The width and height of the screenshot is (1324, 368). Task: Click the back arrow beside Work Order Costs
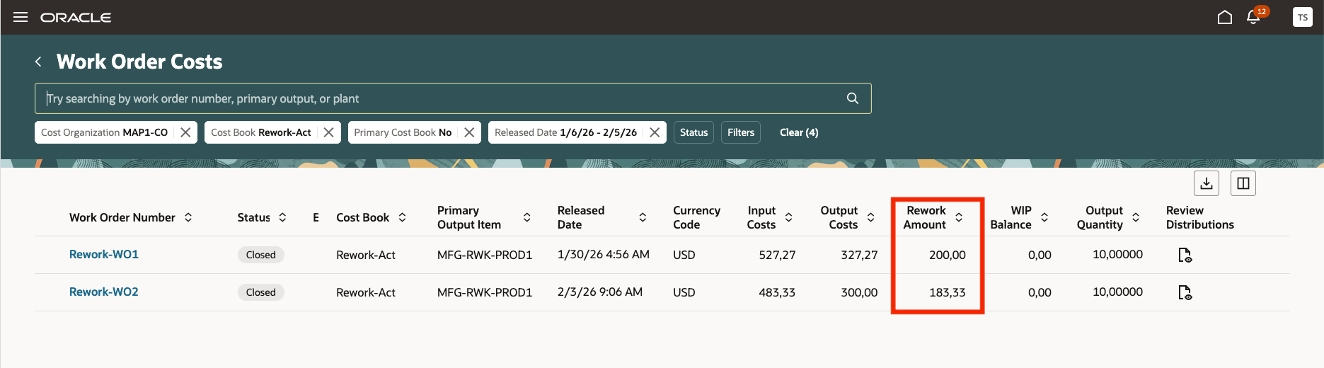pyautogui.click(x=38, y=62)
